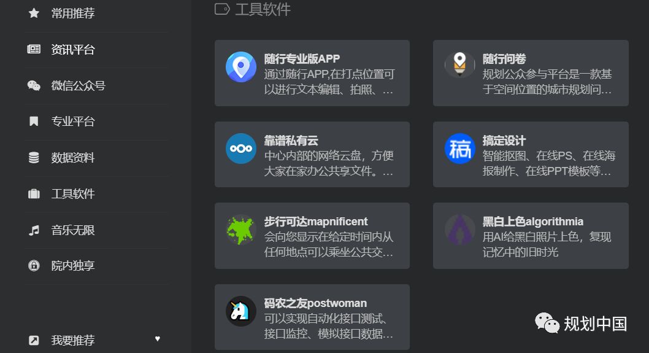Click the bookmark icon beside 专业平台

(x=34, y=122)
